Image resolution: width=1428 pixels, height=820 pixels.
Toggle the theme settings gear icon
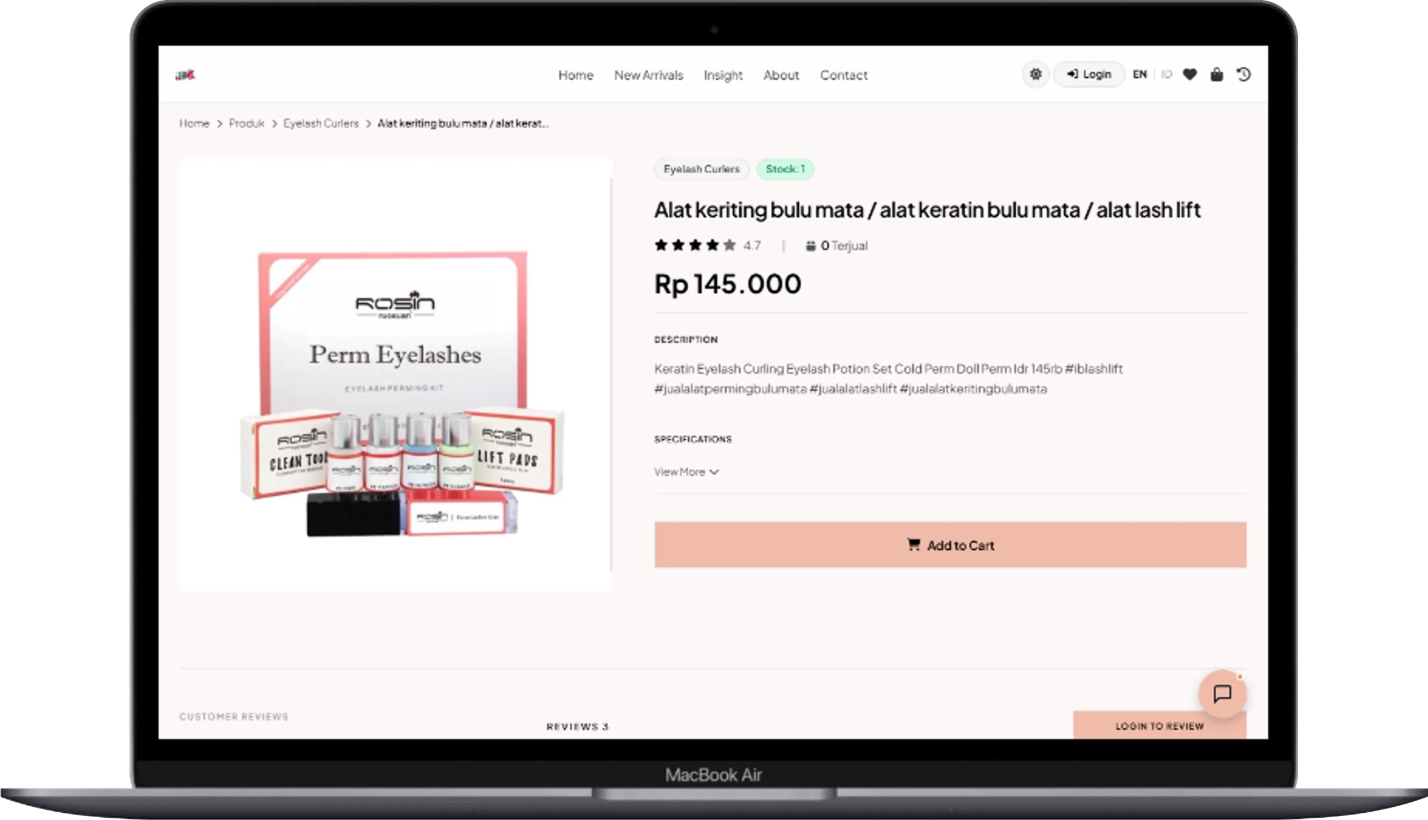point(1035,74)
